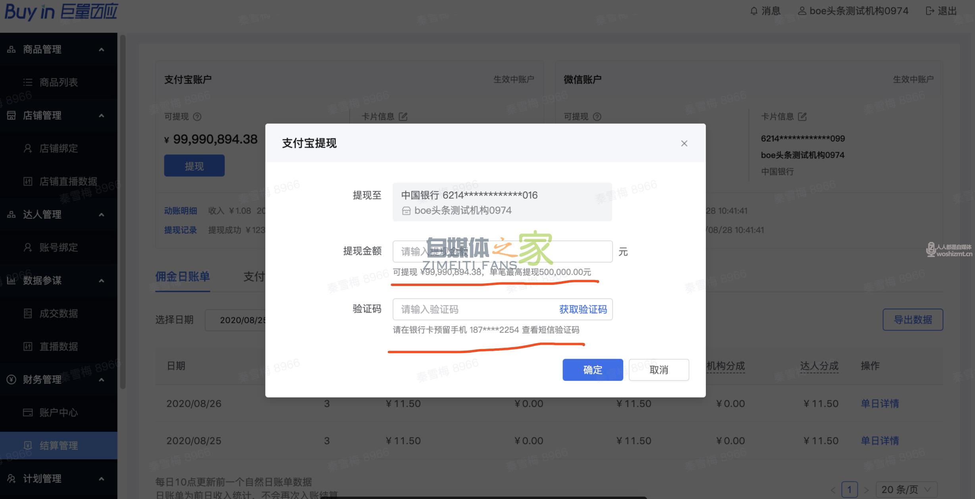Select 结算管理 menu item
The height and width of the screenshot is (499, 975).
click(58, 445)
